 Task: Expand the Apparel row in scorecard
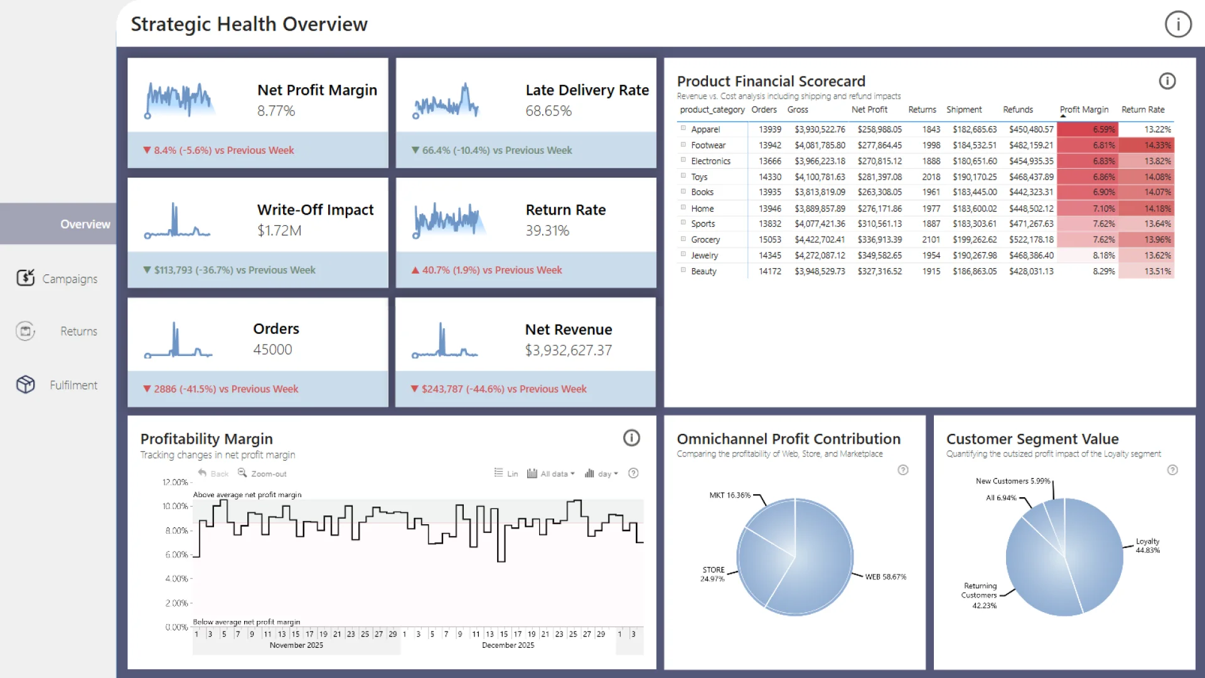pos(683,129)
